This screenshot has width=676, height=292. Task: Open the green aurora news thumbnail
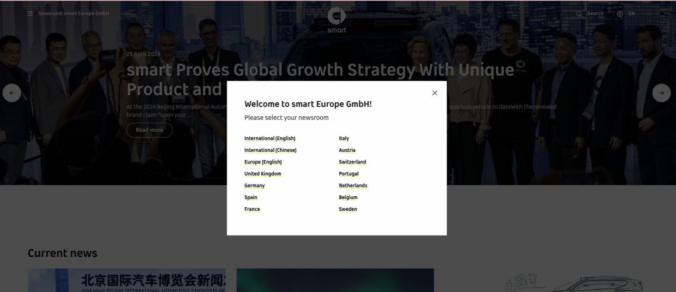[335, 280]
